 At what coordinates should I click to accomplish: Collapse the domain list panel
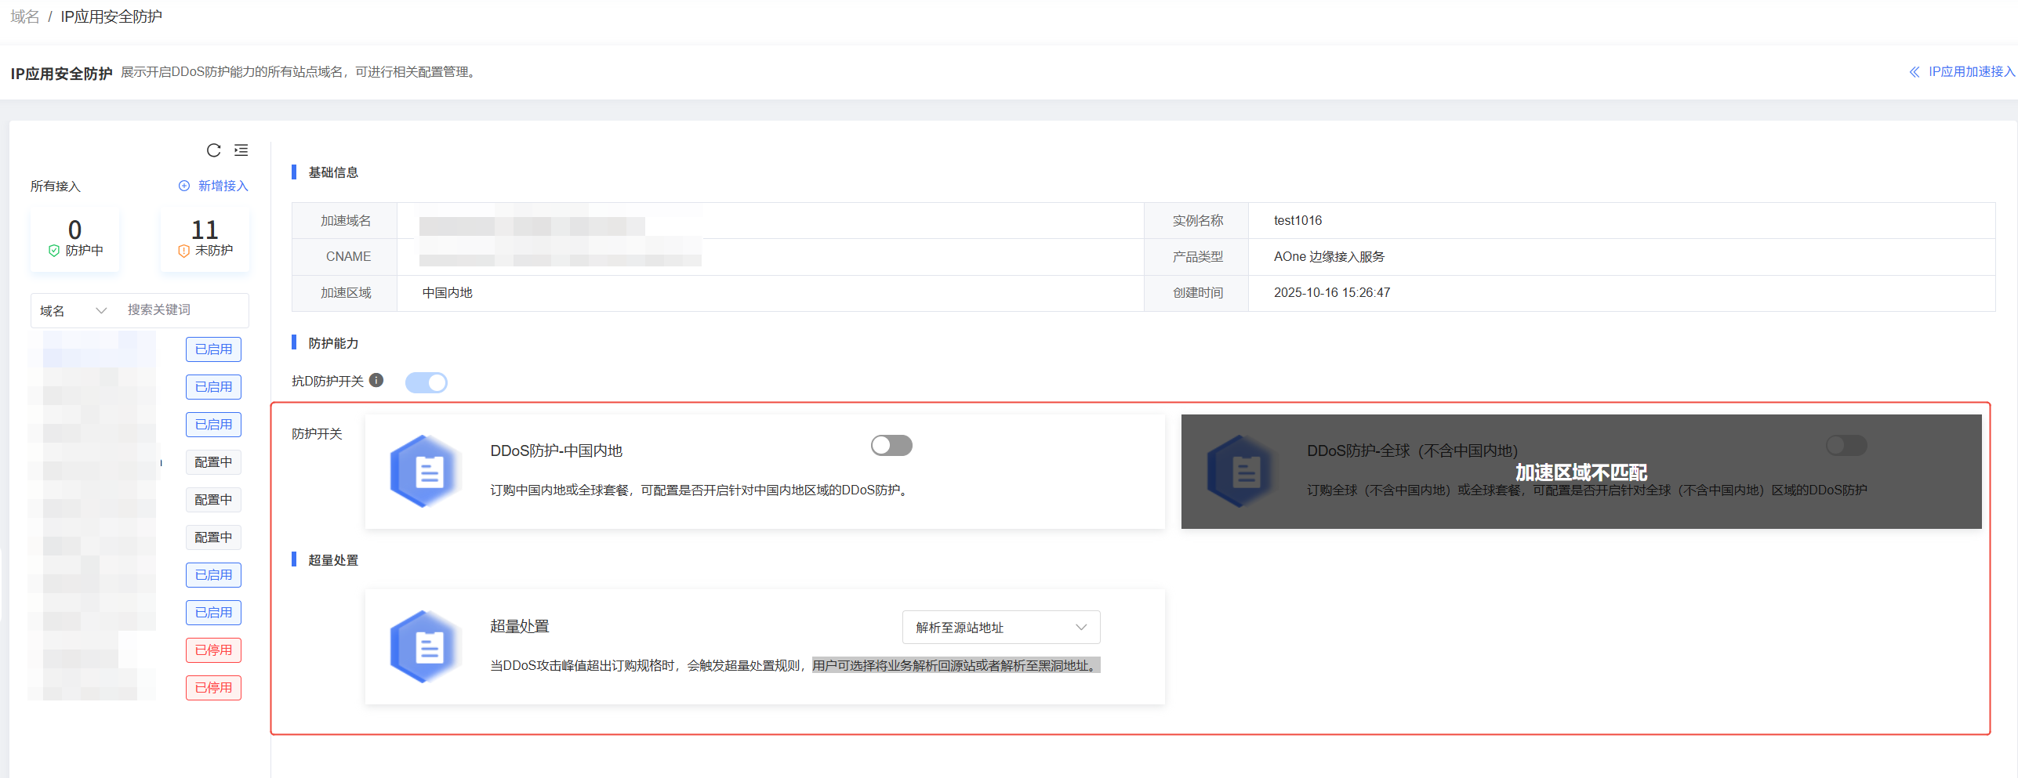(x=241, y=150)
